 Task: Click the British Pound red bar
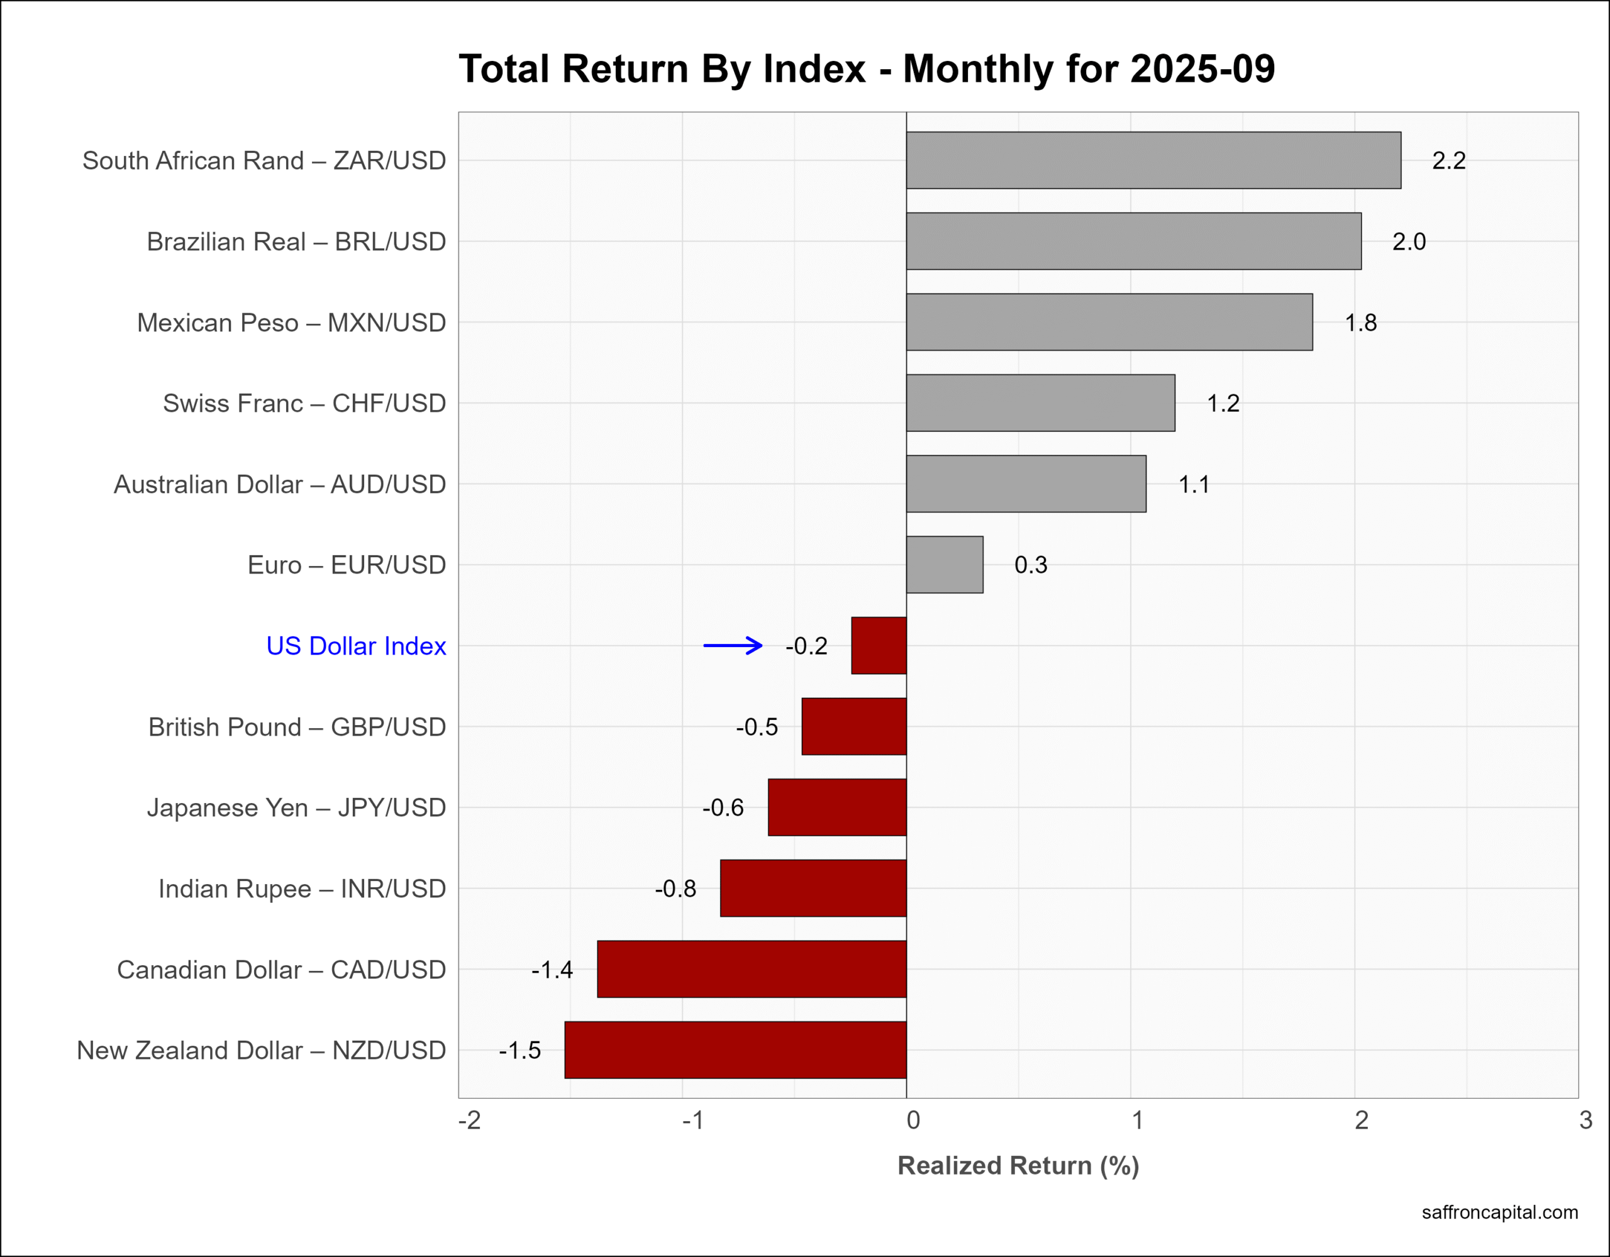point(853,727)
